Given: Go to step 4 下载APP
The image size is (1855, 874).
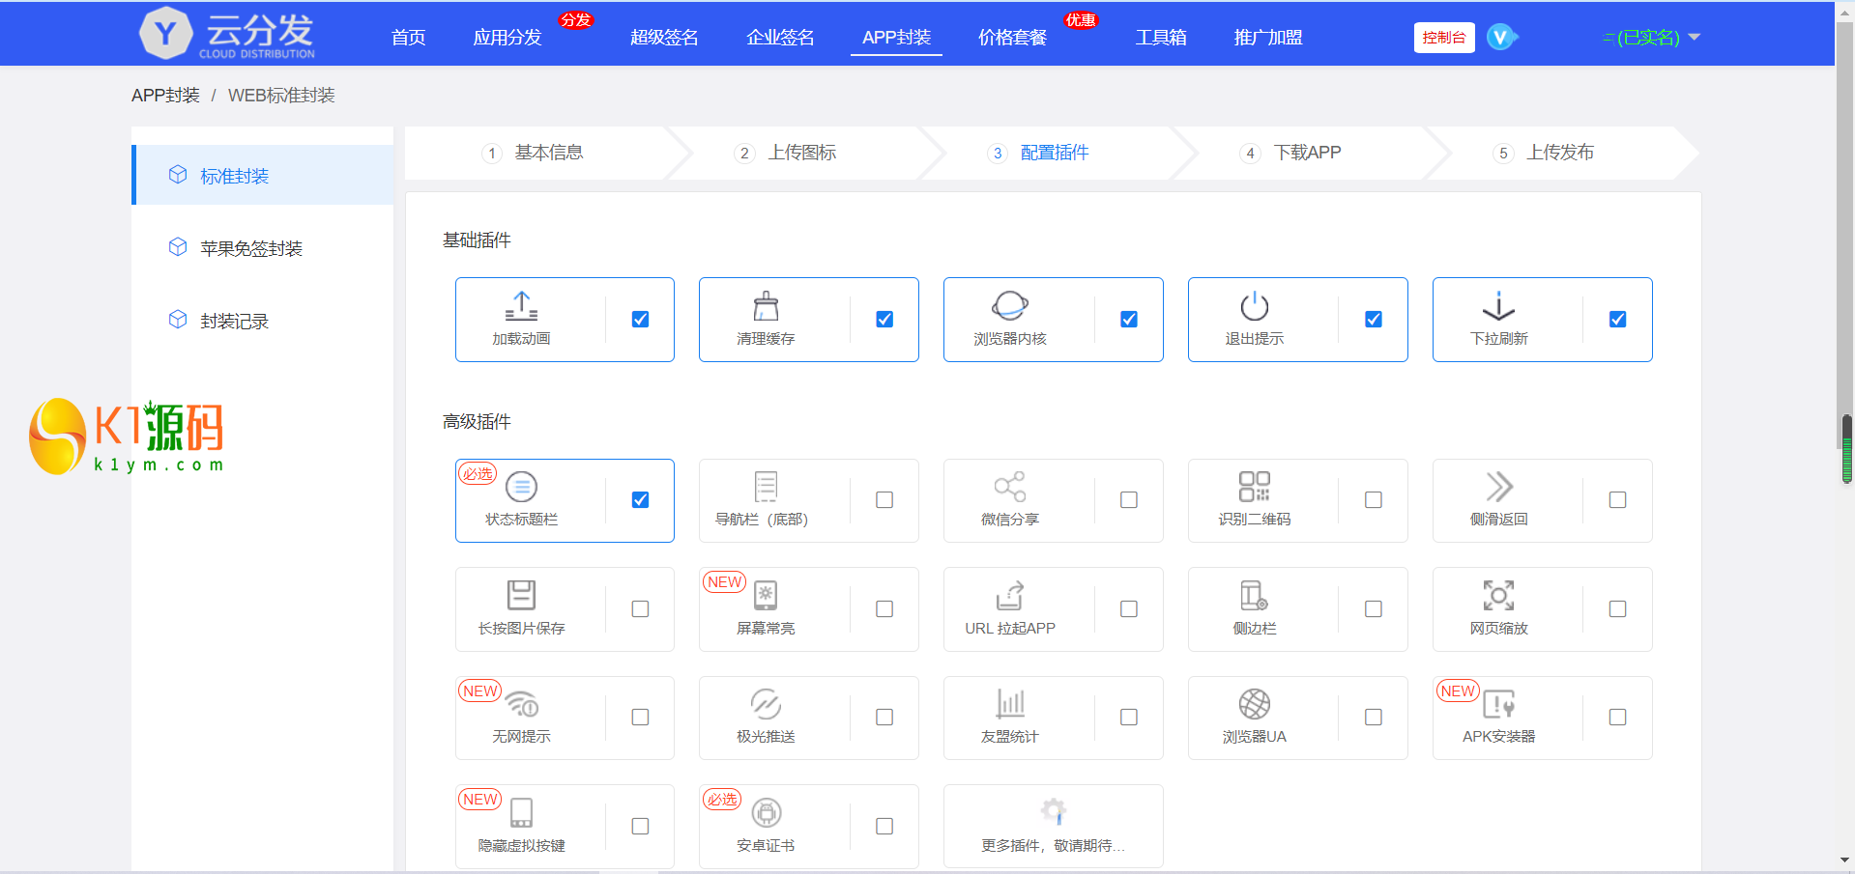Looking at the screenshot, I should point(1306,153).
